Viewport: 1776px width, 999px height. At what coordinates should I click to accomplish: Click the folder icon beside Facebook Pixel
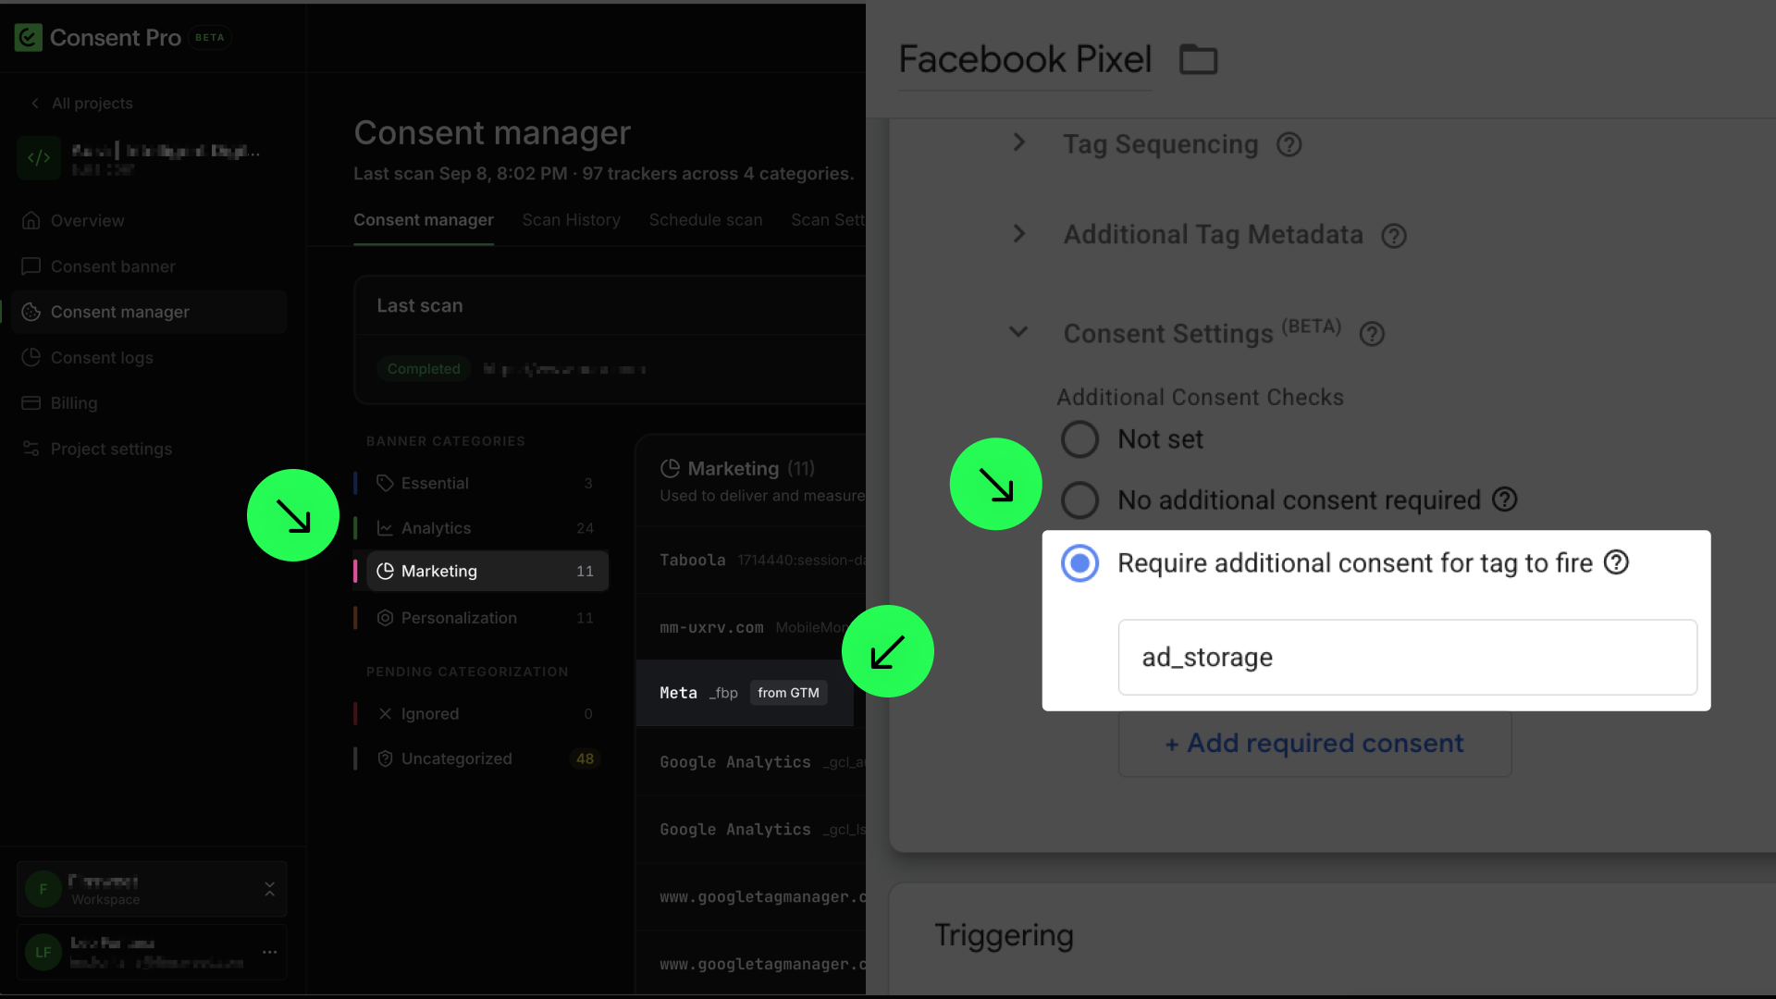click(x=1198, y=59)
